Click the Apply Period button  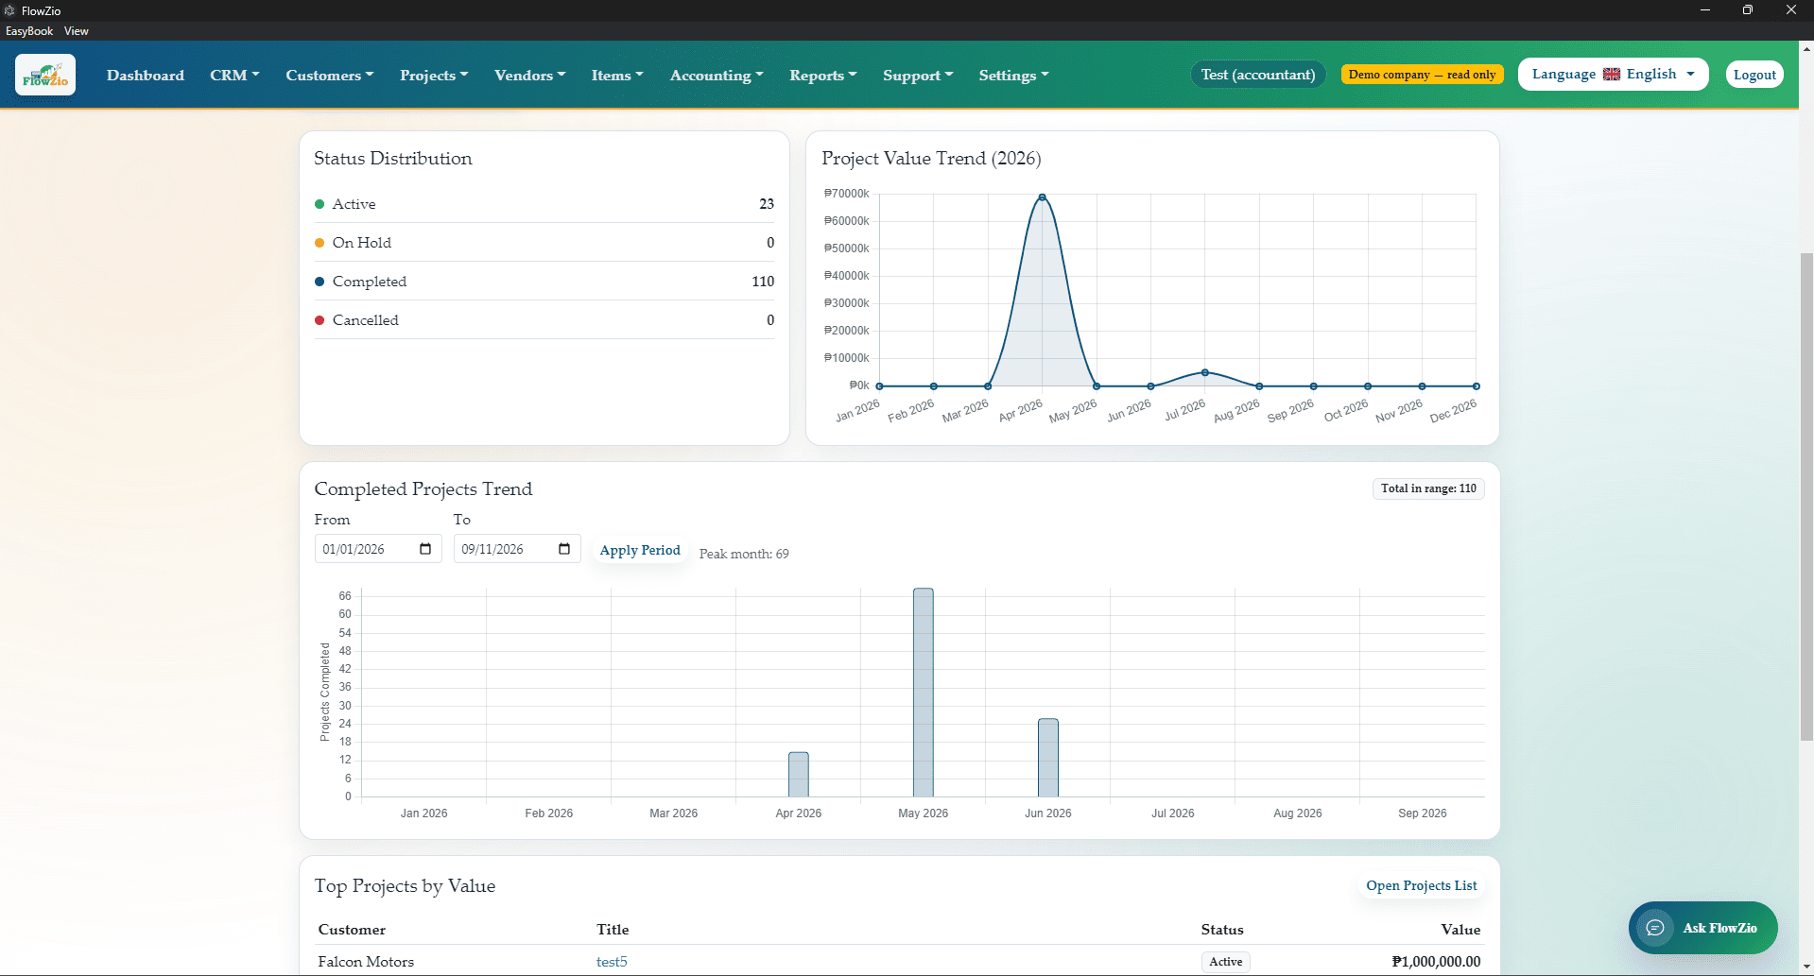click(640, 550)
